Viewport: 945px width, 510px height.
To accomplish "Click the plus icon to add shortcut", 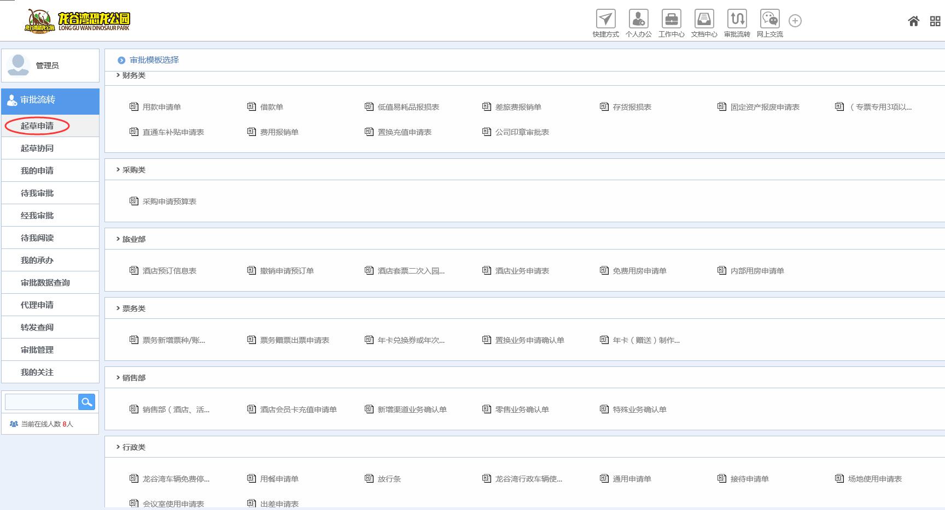I will (x=795, y=21).
